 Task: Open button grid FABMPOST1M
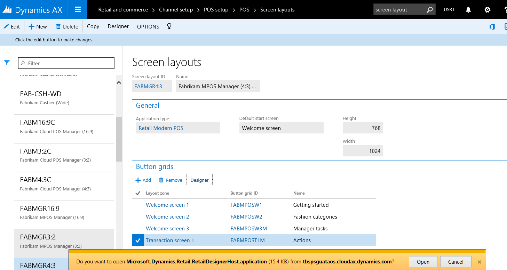coord(247,240)
